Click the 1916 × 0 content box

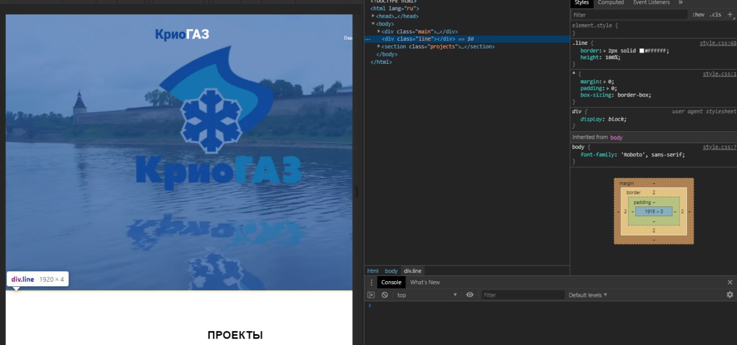point(654,212)
